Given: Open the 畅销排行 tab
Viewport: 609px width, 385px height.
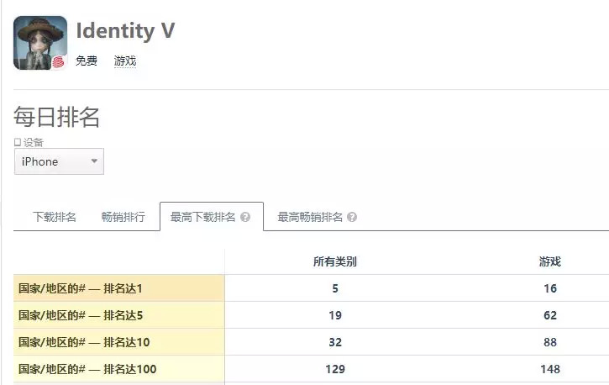Looking at the screenshot, I should pyautogui.click(x=123, y=217).
